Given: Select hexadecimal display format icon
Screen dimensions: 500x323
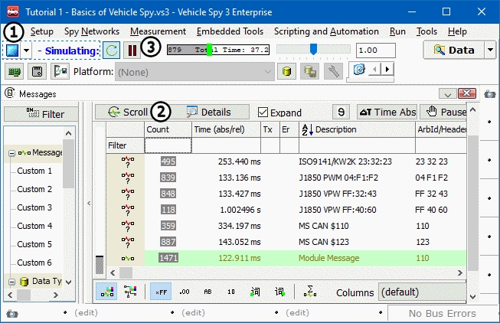Looking at the screenshot, I should click(160, 292).
